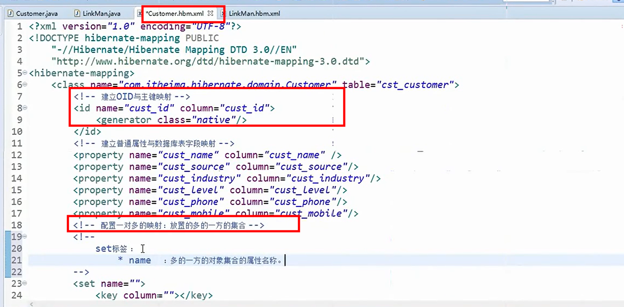Click the cust_source property line
624x307 pixels.
pyautogui.click(x=216, y=167)
